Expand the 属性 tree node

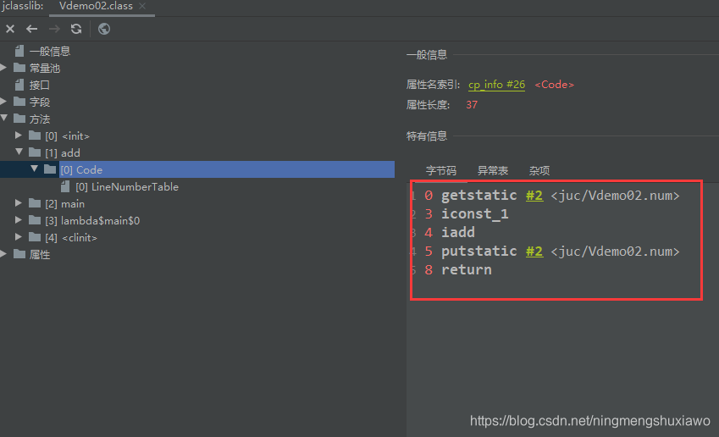tap(3, 255)
